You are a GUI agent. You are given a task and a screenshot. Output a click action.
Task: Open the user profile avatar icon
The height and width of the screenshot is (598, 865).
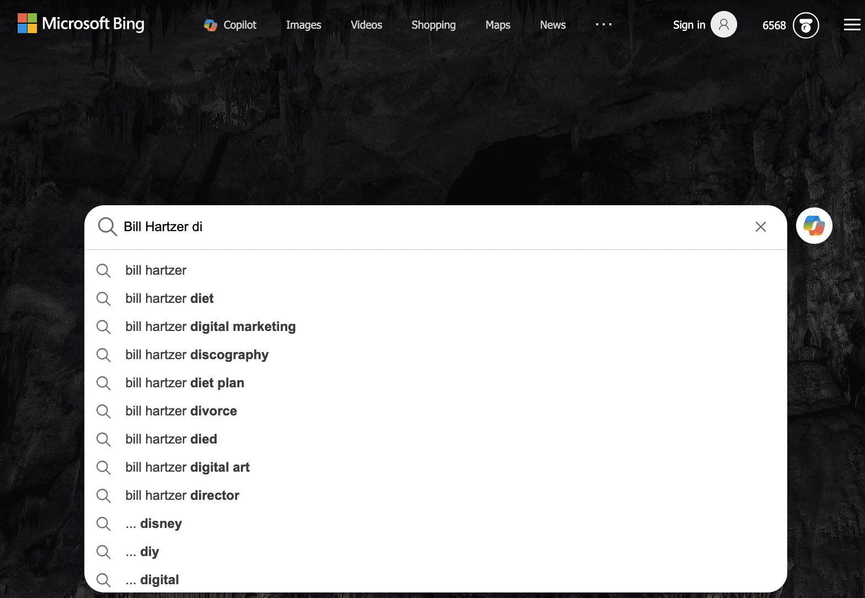point(723,24)
